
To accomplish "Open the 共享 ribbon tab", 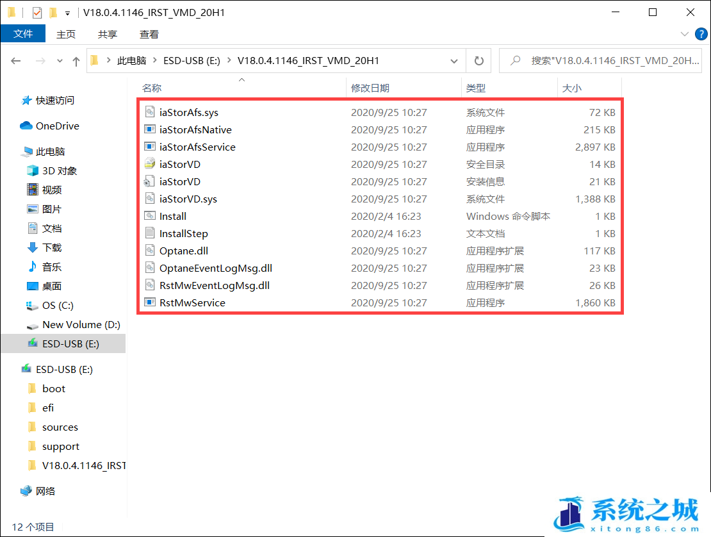I will pyautogui.click(x=108, y=34).
